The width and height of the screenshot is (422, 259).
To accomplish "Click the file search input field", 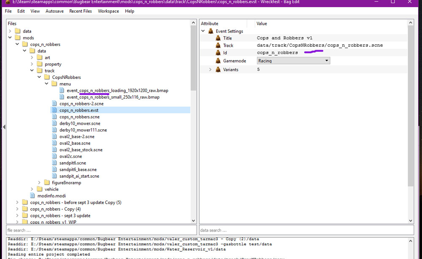I will pyautogui.click(x=101, y=230).
